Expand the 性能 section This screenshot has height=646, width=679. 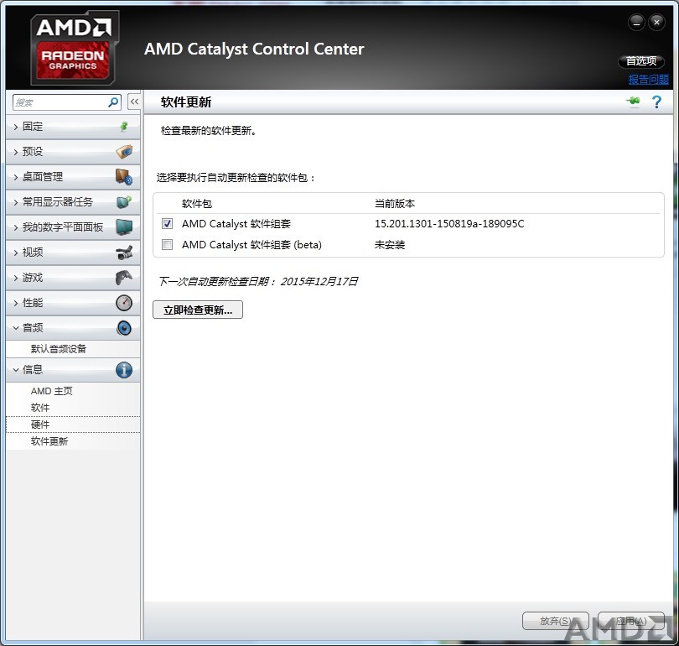[x=73, y=303]
